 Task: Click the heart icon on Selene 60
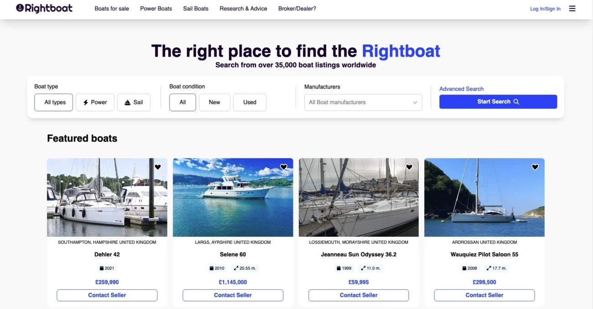point(283,167)
